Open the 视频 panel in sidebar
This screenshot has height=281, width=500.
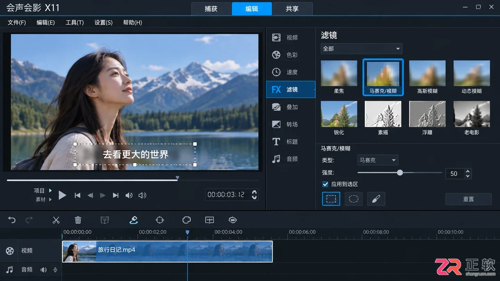(x=291, y=37)
